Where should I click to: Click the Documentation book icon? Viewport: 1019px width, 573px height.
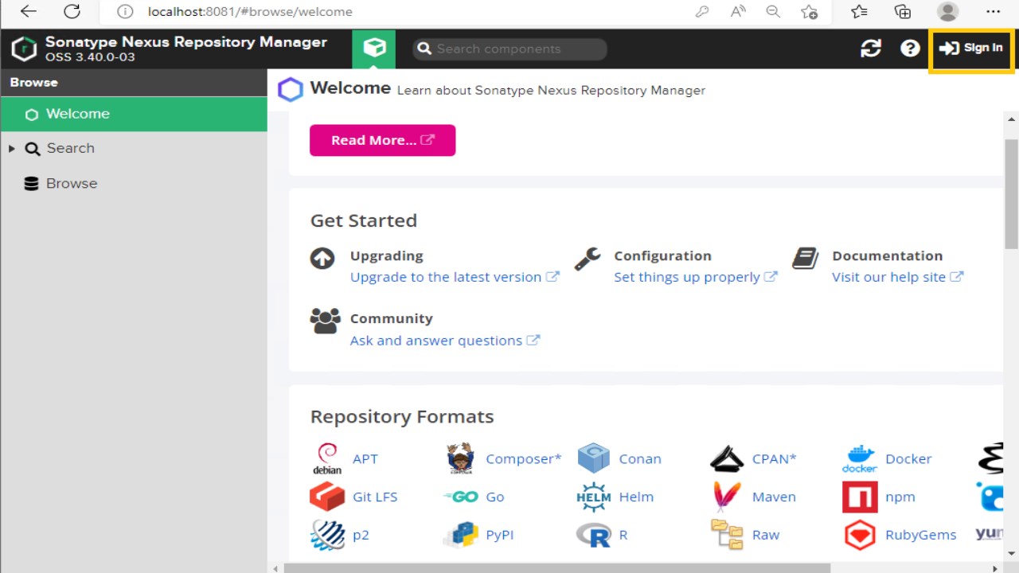(806, 258)
